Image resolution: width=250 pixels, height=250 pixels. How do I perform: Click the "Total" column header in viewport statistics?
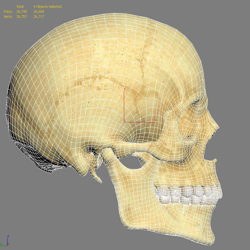coord(20,7)
